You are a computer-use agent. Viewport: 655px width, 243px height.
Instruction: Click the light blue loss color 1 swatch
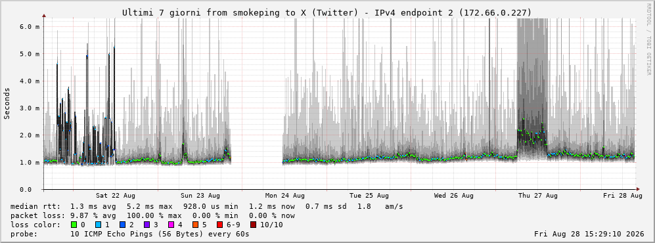pos(98,225)
